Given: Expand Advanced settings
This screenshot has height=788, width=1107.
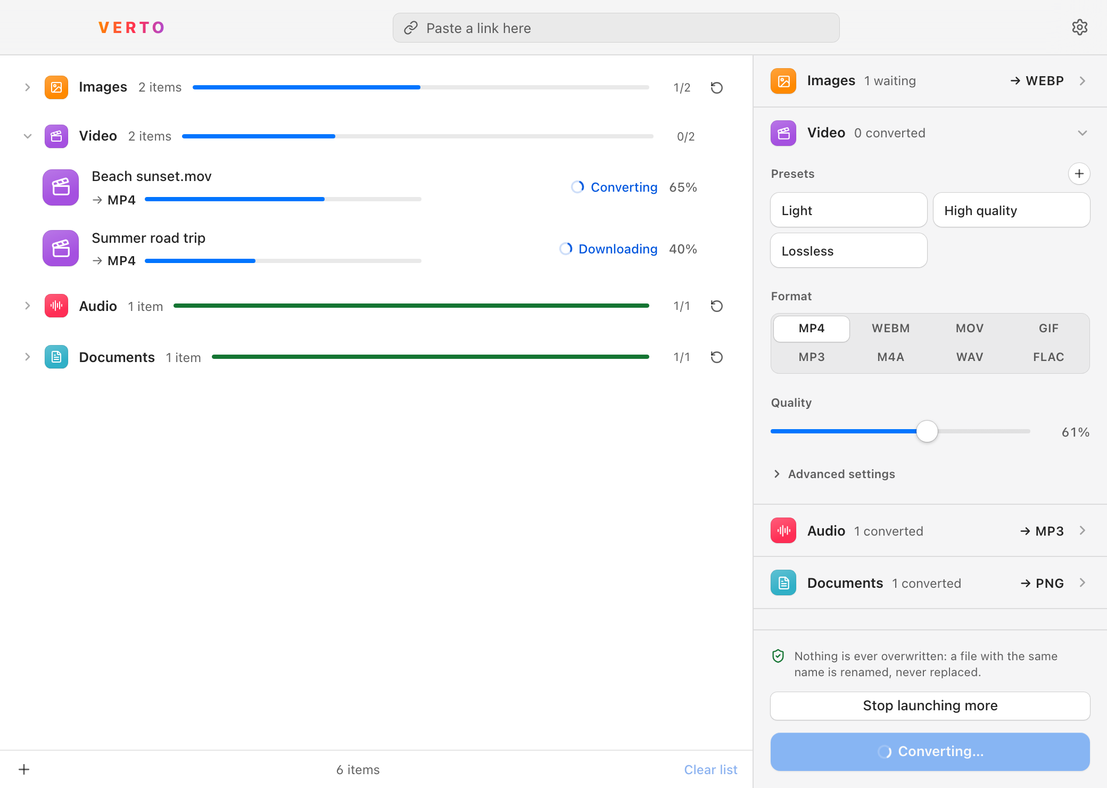Looking at the screenshot, I should (x=833, y=474).
